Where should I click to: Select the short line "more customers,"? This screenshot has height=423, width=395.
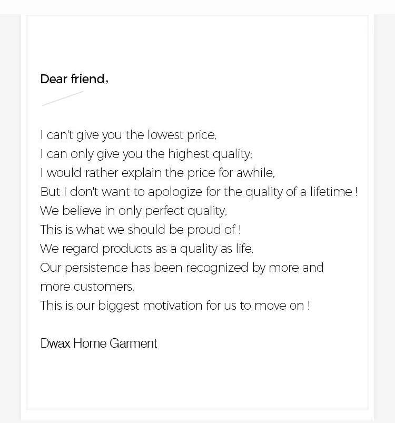(87, 287)
